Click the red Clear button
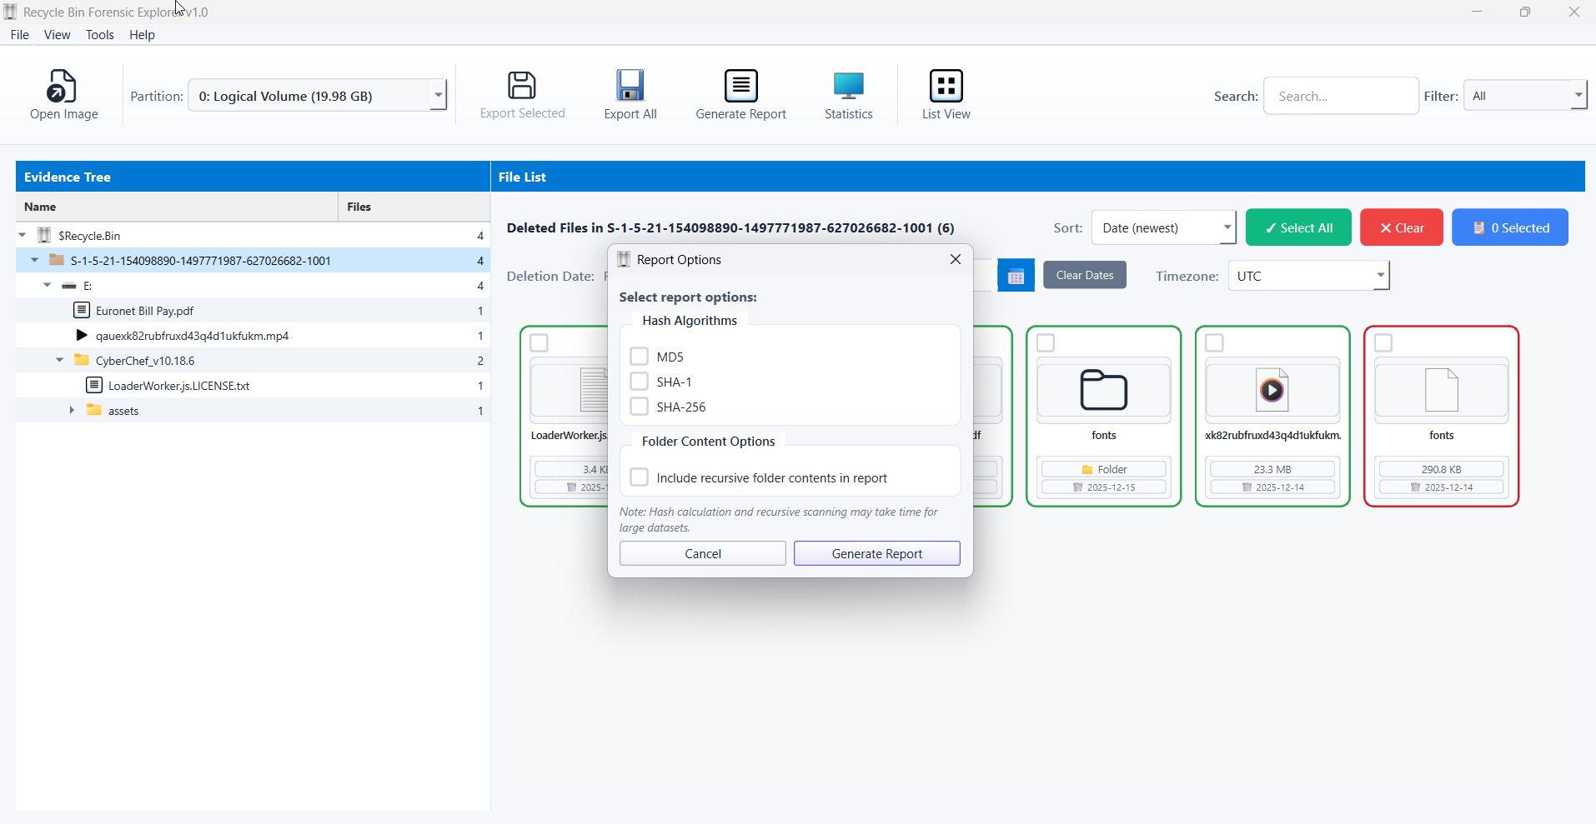The height and width of the screenshot is (824, 1596). [x=1402, y=227]
